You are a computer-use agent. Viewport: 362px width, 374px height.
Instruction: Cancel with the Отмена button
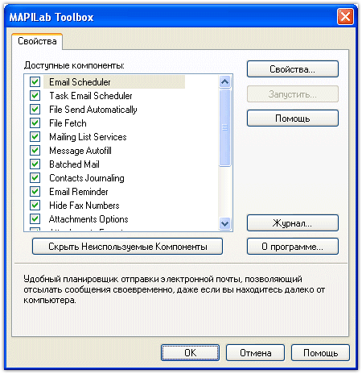[x=255, y=353]
